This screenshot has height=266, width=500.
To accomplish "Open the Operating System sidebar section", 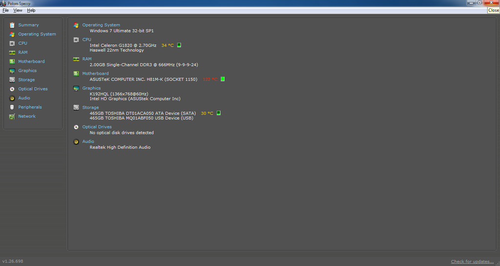I will (37, 34).
